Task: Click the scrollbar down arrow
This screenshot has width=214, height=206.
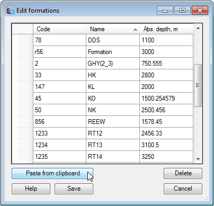Action: coord(198,159)
